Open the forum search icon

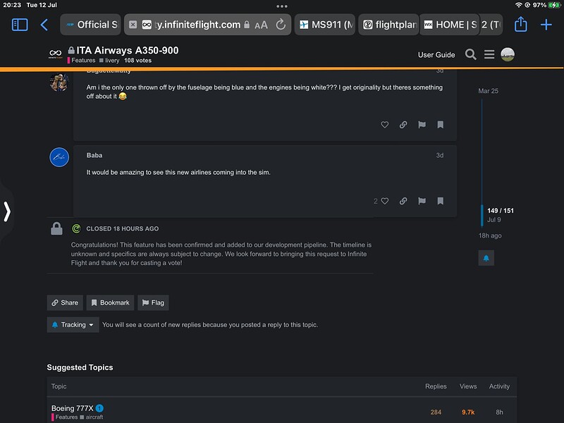pos(470,55)
